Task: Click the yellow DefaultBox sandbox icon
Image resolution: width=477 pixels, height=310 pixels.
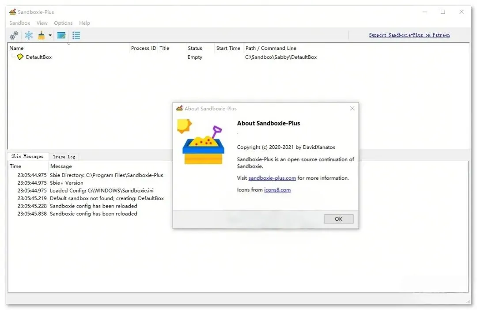Action: pyautogui.click(x=20, y=57)
